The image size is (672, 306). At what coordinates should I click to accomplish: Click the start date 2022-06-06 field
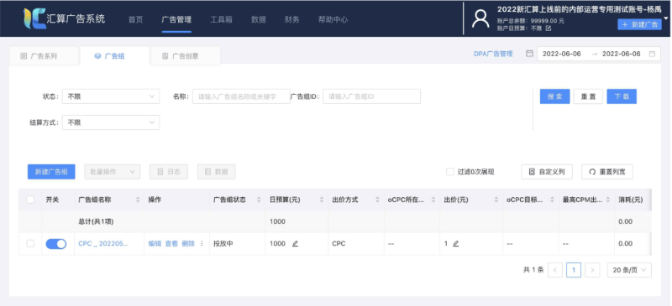562,54
